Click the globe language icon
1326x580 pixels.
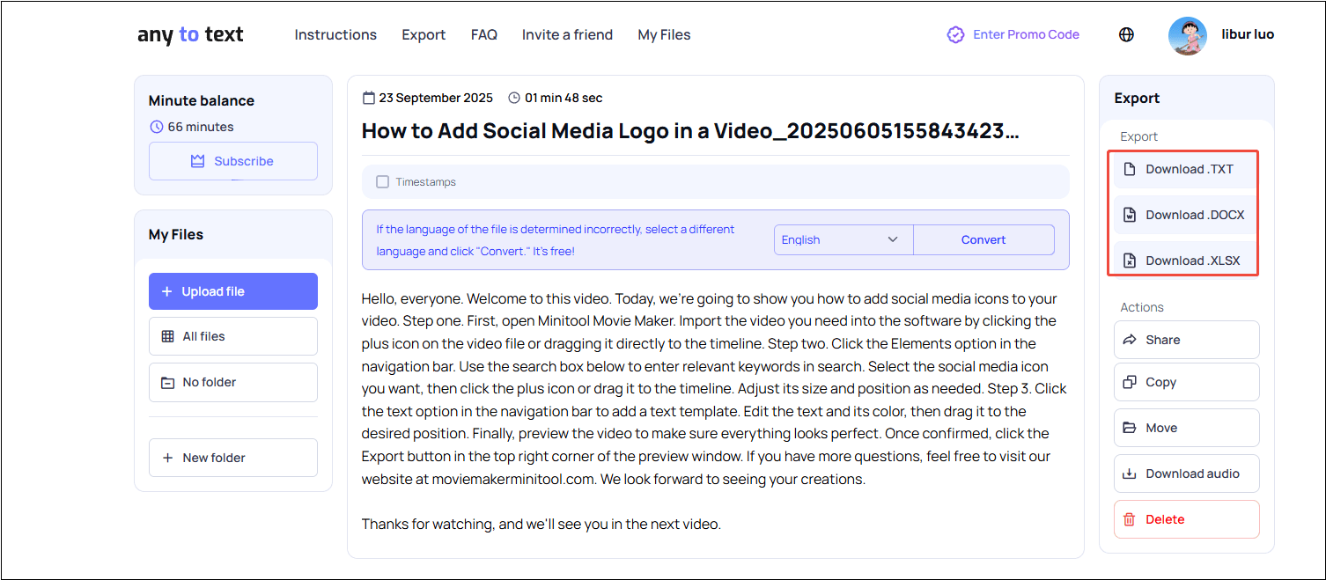pyautogui.click(x=1125, y=35)
